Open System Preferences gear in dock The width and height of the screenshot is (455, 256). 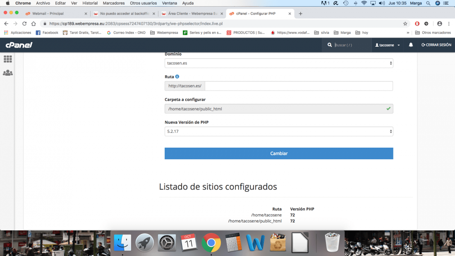pos(167,243)
